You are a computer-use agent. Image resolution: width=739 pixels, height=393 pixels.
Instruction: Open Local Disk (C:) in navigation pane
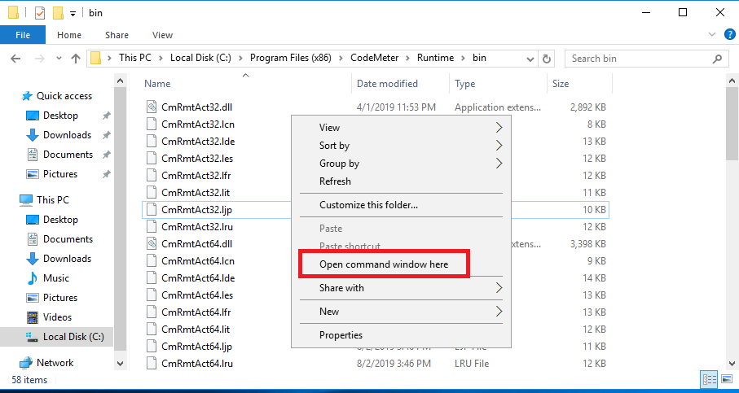point(73,337)
